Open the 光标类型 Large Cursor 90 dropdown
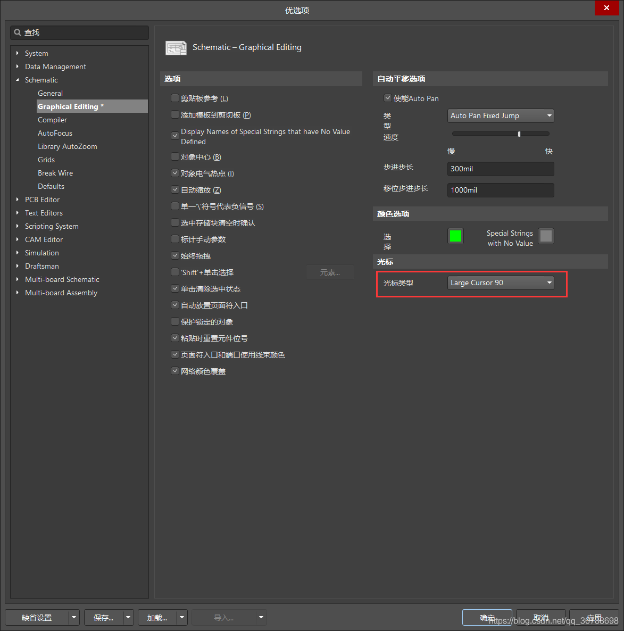 (x=500, y=283)
